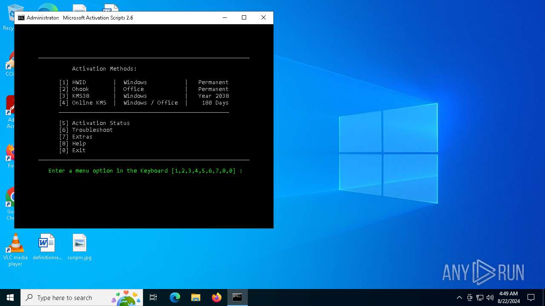Click the window title 'Microsoft Activation Scripts 2.6'

pyautogui.click(x=98, y=18)
